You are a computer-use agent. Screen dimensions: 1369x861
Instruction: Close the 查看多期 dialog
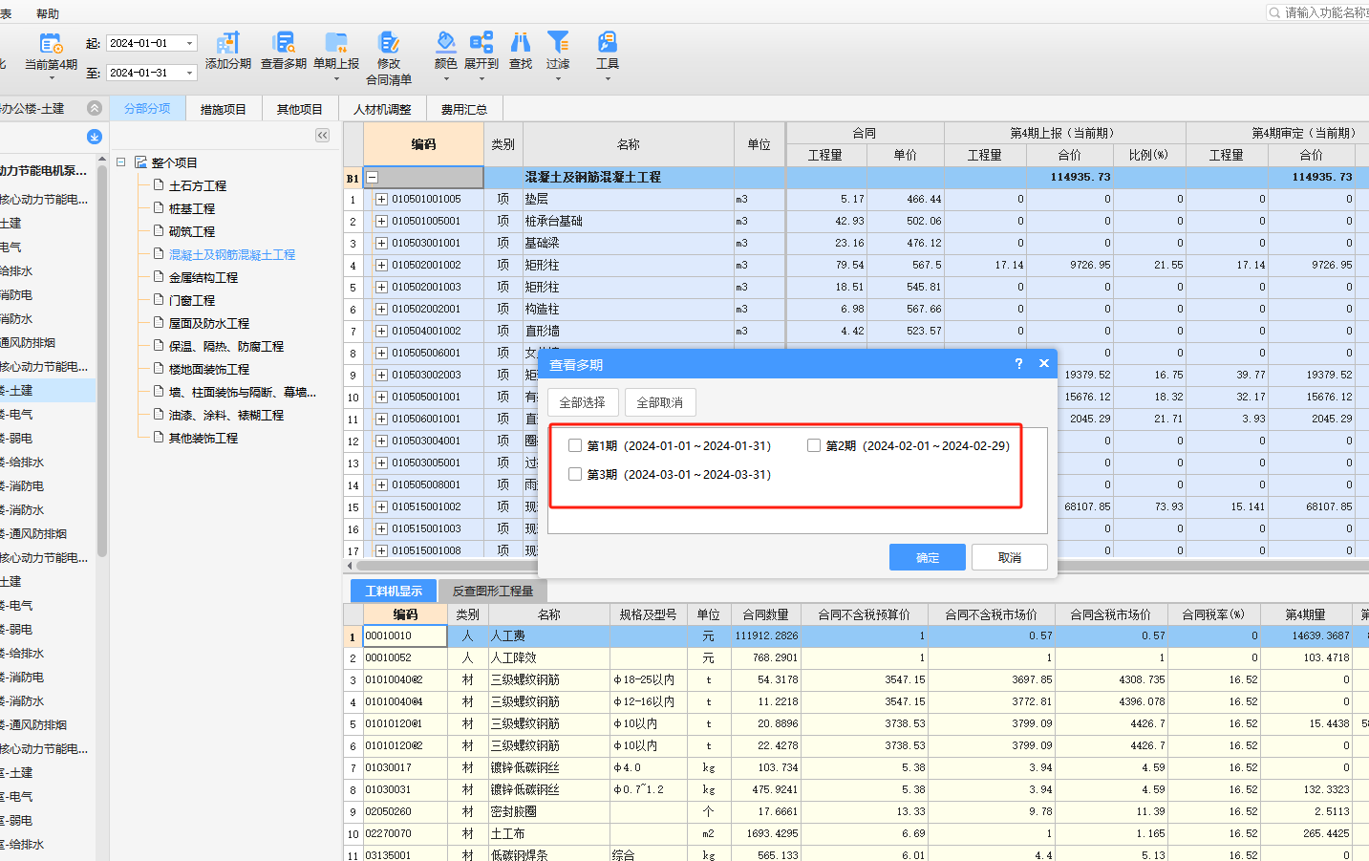point(1044,363)
